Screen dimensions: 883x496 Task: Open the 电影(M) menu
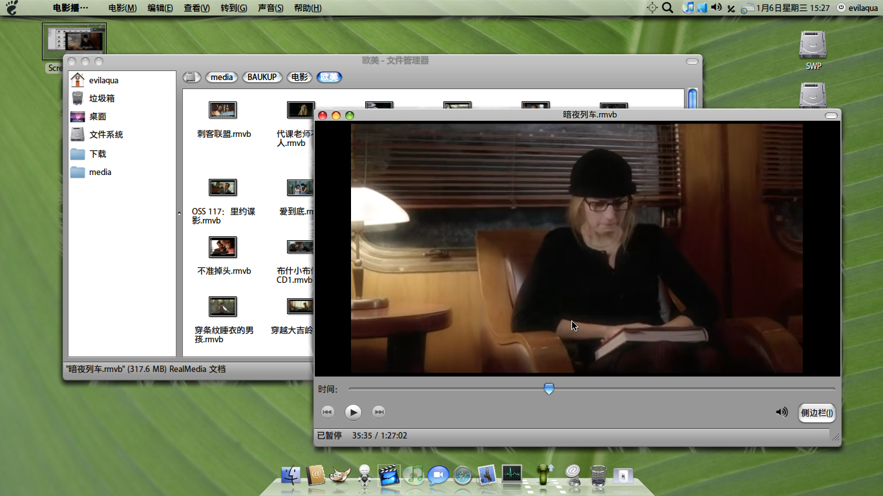point(122,8)
